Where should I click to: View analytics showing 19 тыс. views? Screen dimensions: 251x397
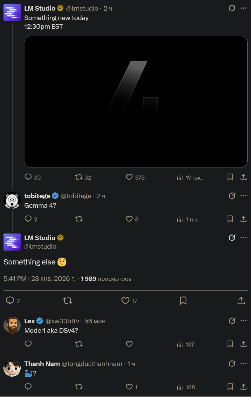pyautogui.click(x=180, y=177)
